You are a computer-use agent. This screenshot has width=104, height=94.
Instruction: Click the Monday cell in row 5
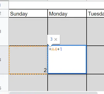pos(67,83)
